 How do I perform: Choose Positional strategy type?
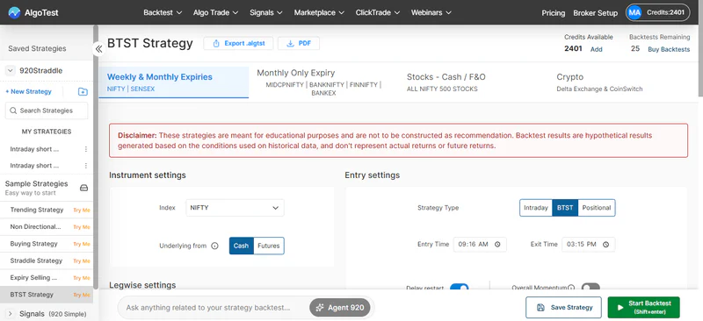[x=597, y=208]
